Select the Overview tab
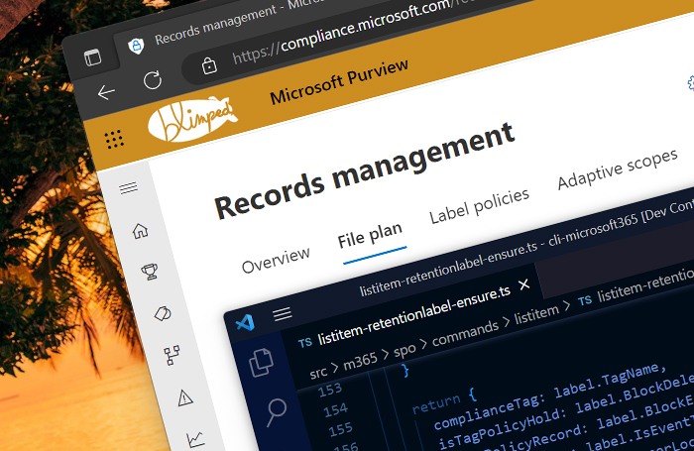The height and width of the screenshot is (451, 694). click(276, 261)
